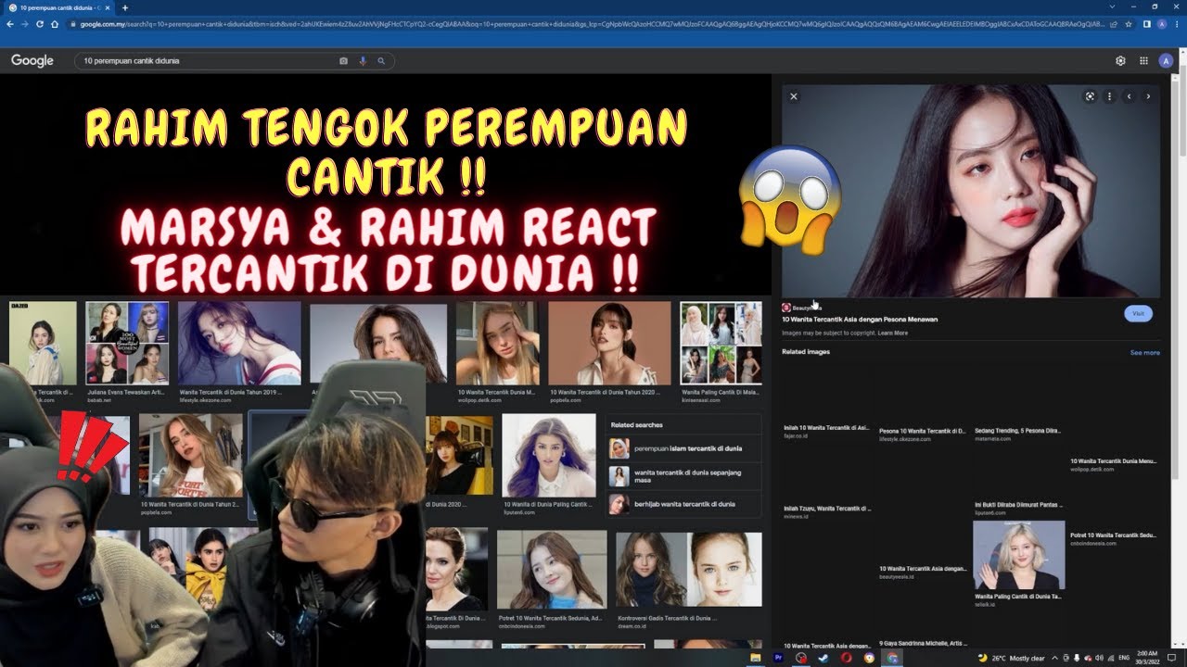Open the Chrome profile avatar
This screenshot has width=1187, height=667.
tap(1162, 24)
